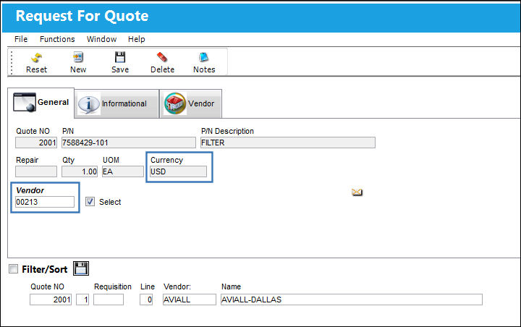The height and width of the screenshot is (327, 521).
Task: Click the Reset toolbar icon
Action: pos(37,57)
